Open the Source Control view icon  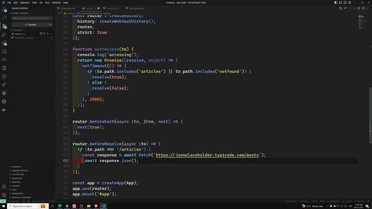click(4, 26)
